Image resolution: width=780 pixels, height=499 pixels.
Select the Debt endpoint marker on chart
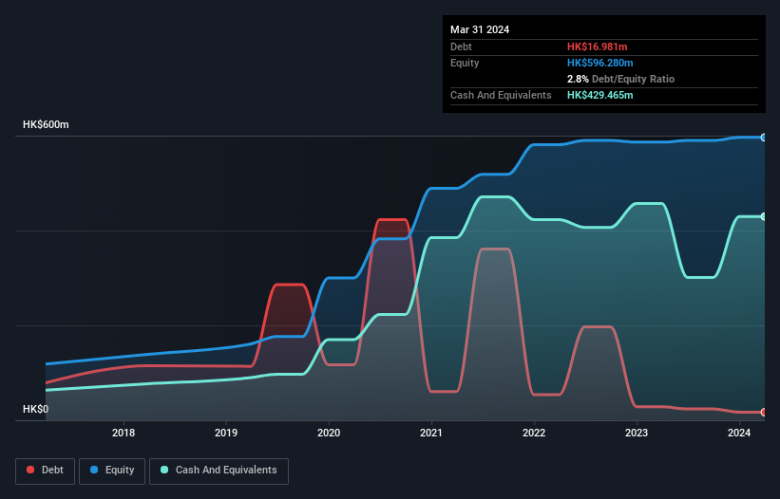click(764, 412)
